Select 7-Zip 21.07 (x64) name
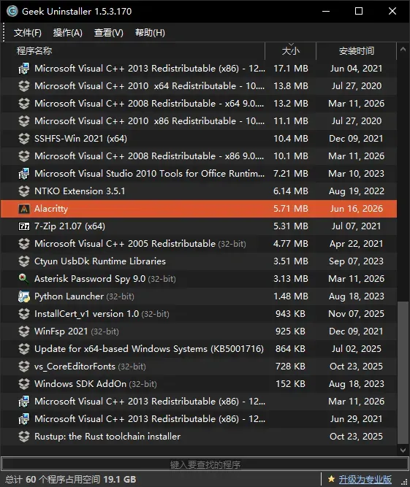This screenshot has width=410, height=487. coord(69,226)
